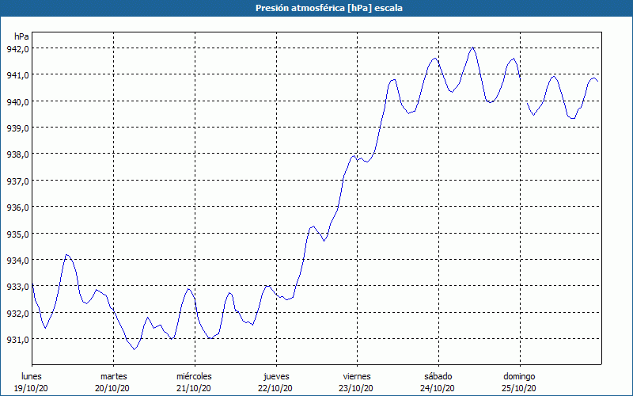Click the date 21/10/20

pyautogui.click(x=194, y=388)
